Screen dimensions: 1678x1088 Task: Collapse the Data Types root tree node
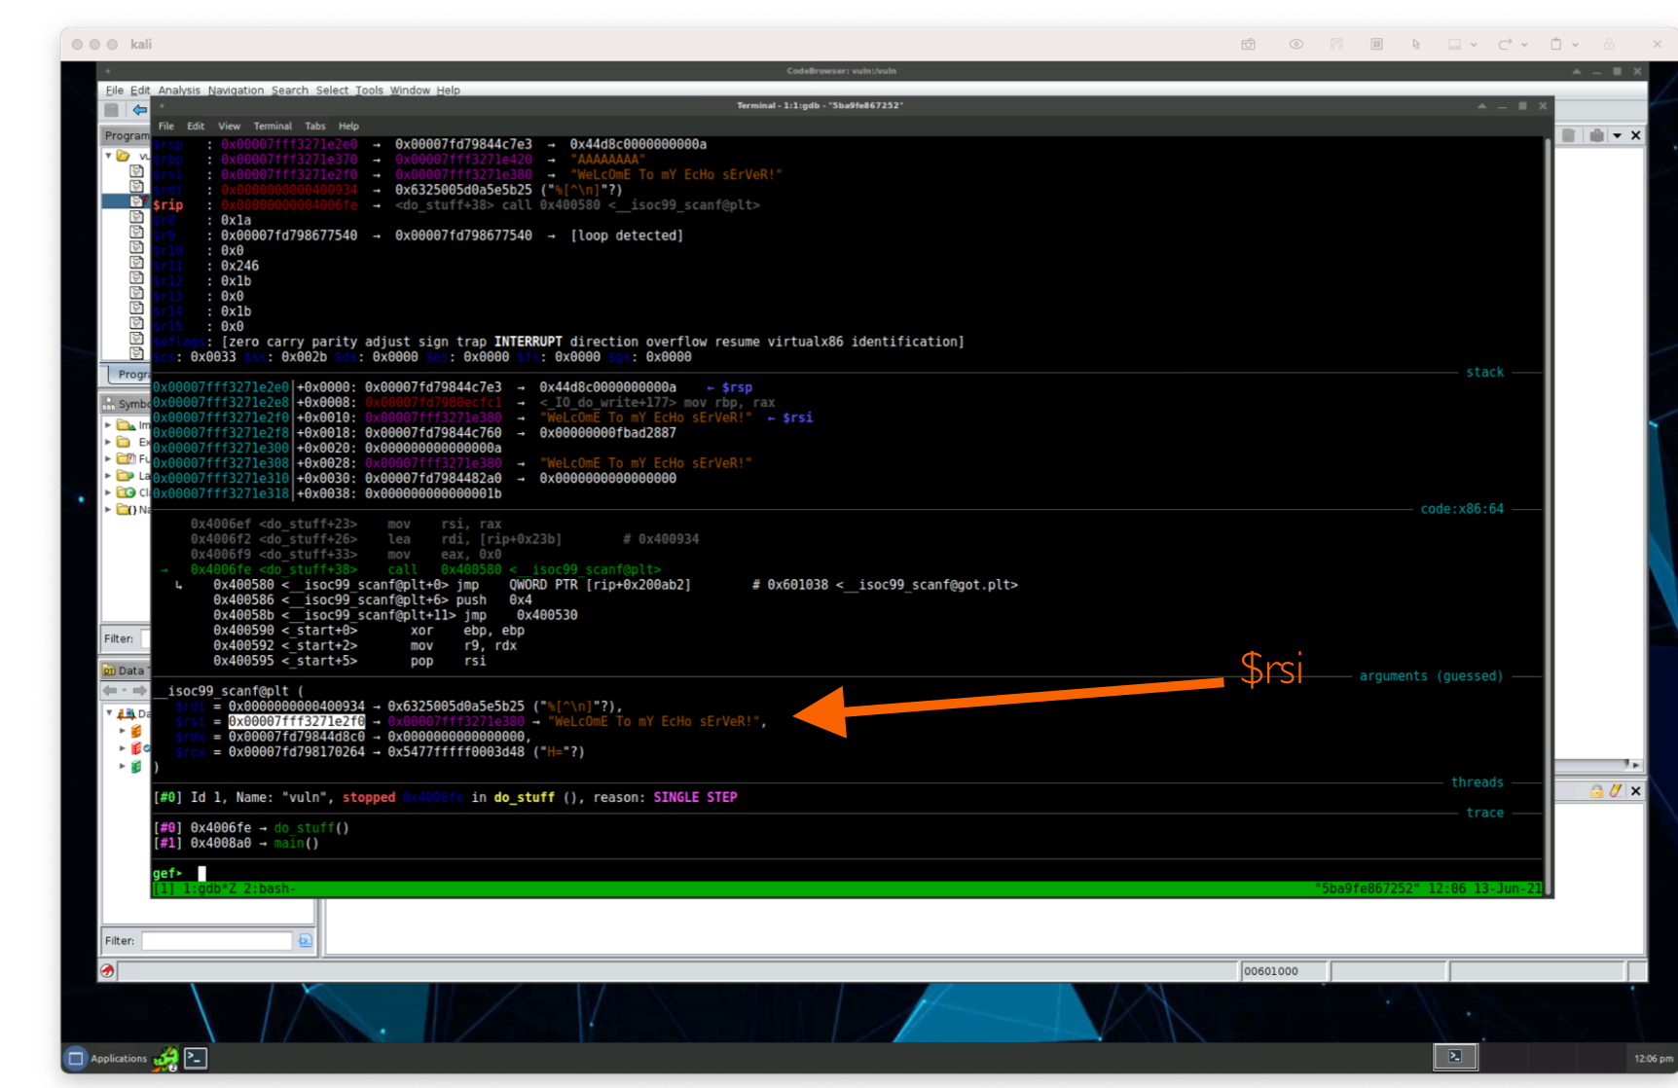click(109, 713)
